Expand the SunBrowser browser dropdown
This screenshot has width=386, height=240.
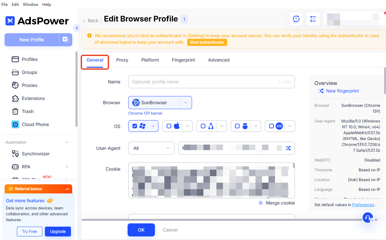point(186,103)
